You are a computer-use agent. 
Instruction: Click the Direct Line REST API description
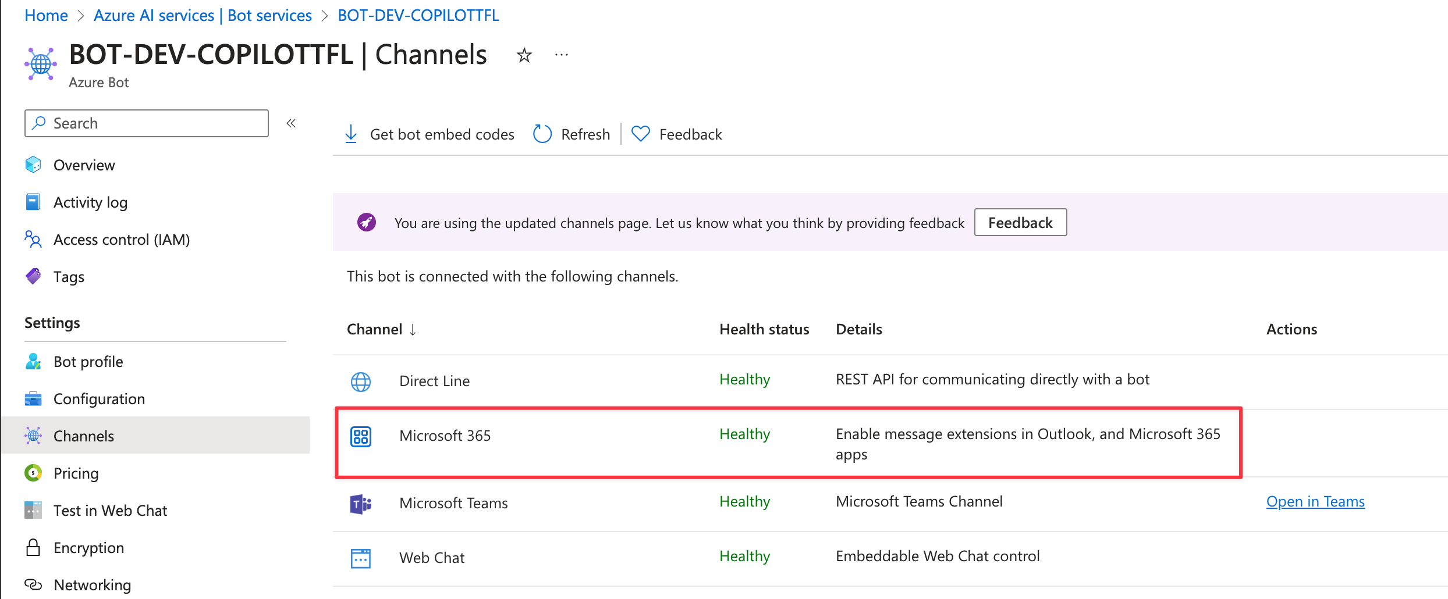tap(992, 379)
